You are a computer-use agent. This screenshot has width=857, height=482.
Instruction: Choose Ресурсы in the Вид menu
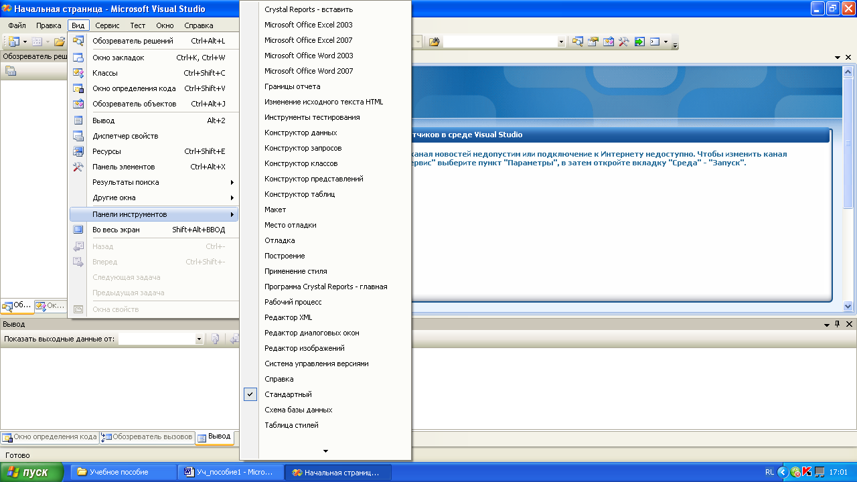(154, 151)
